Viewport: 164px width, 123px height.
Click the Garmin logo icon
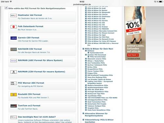[13, 38]
